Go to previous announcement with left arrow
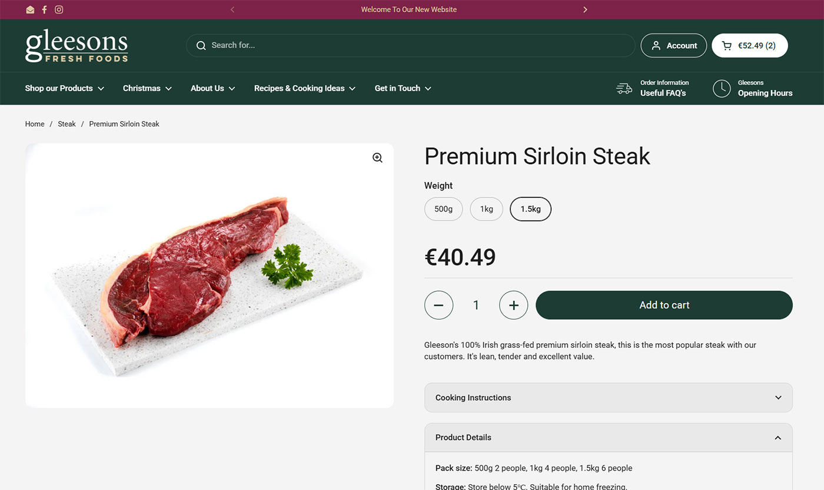Image resolution: width=824 pixels, height=490 pixels. click(232, 9)
